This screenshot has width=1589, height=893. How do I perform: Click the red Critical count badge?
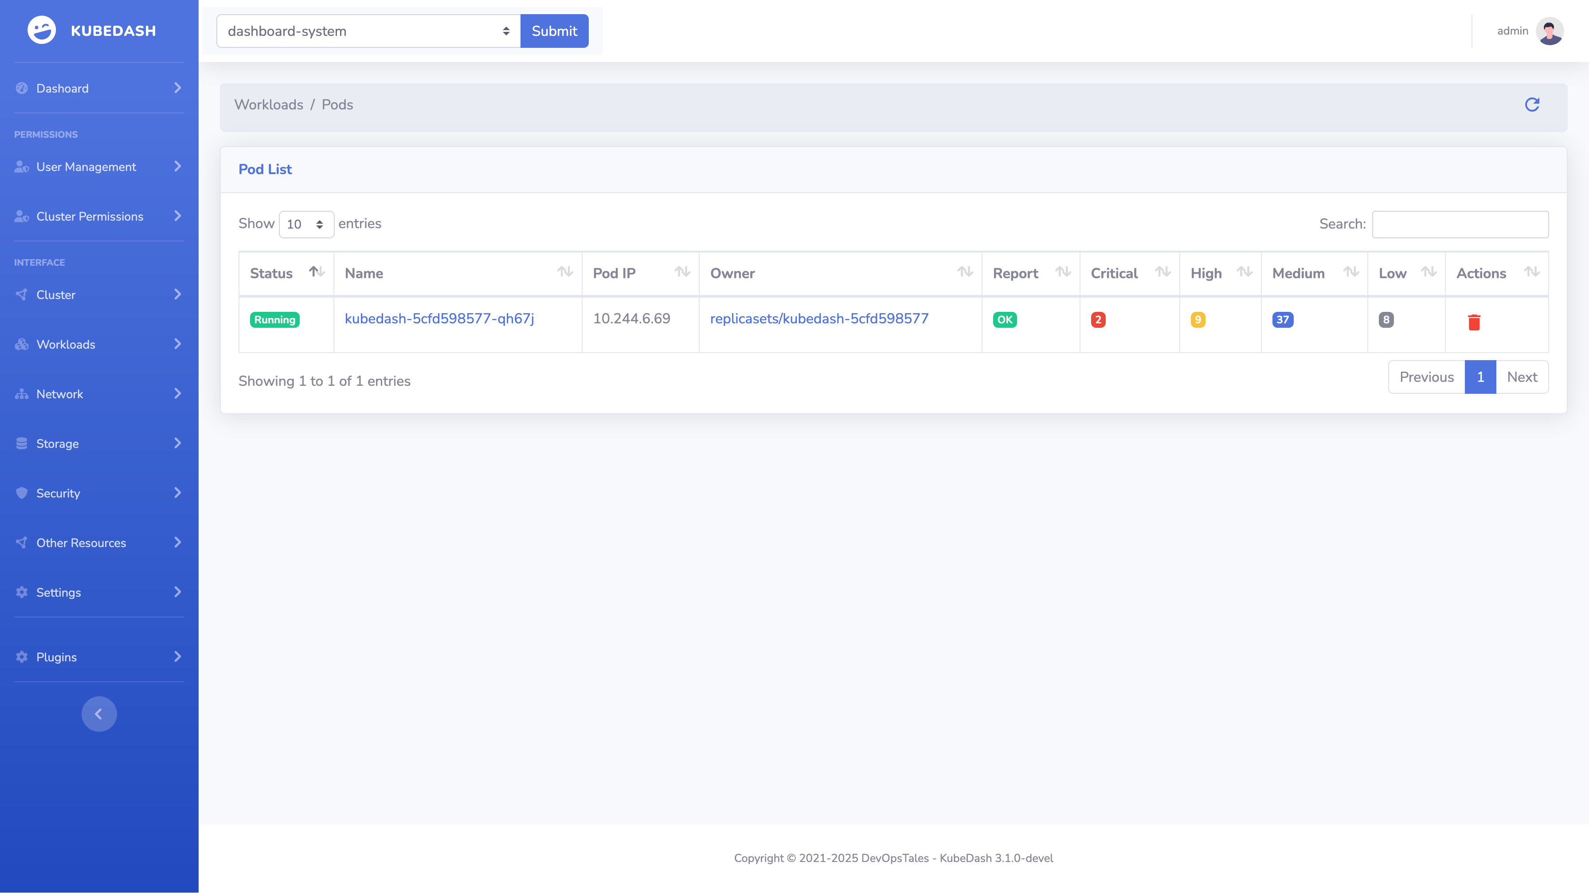pyautogui.click(x=1098, y=320)
